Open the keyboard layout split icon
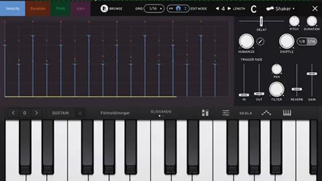The height and width of the screenshot is (181, 322). 205,113
